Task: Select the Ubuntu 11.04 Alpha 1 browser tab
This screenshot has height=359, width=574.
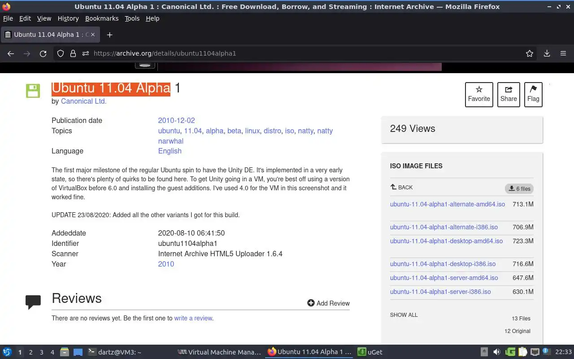Action: click(x=49, y=35)
